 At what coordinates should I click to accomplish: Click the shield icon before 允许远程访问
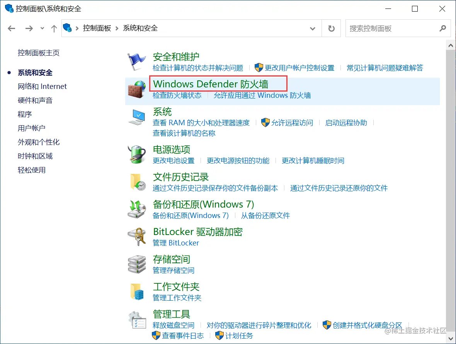click(265, 123)
